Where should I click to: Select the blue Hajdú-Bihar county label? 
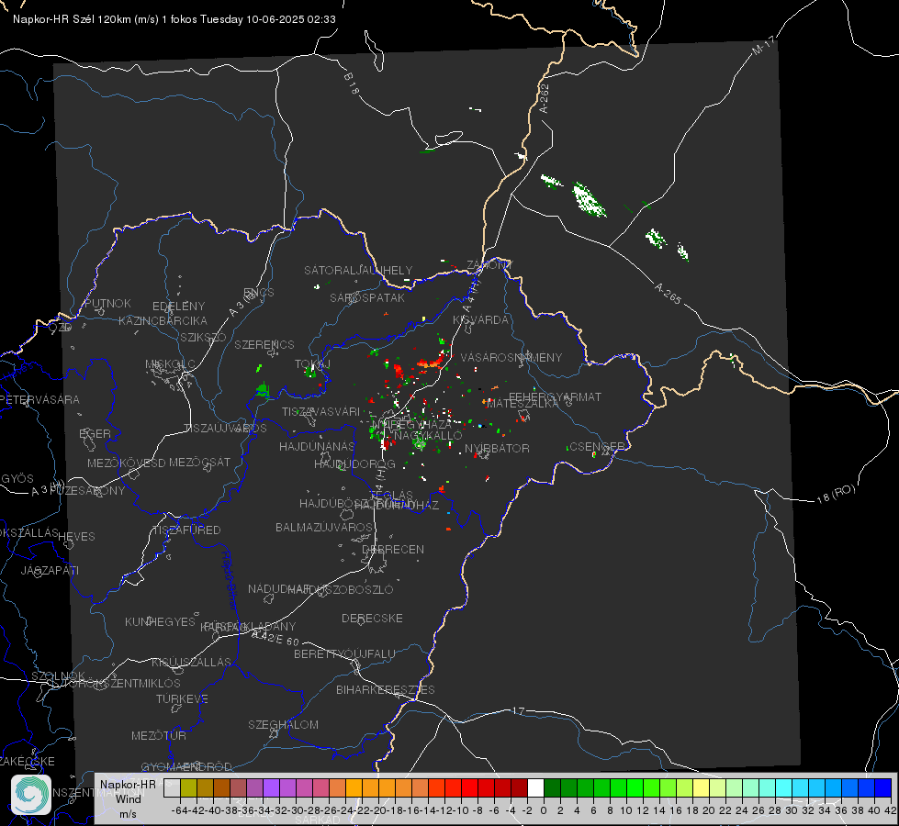(x=230, y=579)
